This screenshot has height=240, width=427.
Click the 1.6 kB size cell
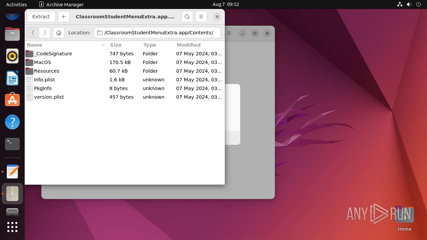point(117,80)
